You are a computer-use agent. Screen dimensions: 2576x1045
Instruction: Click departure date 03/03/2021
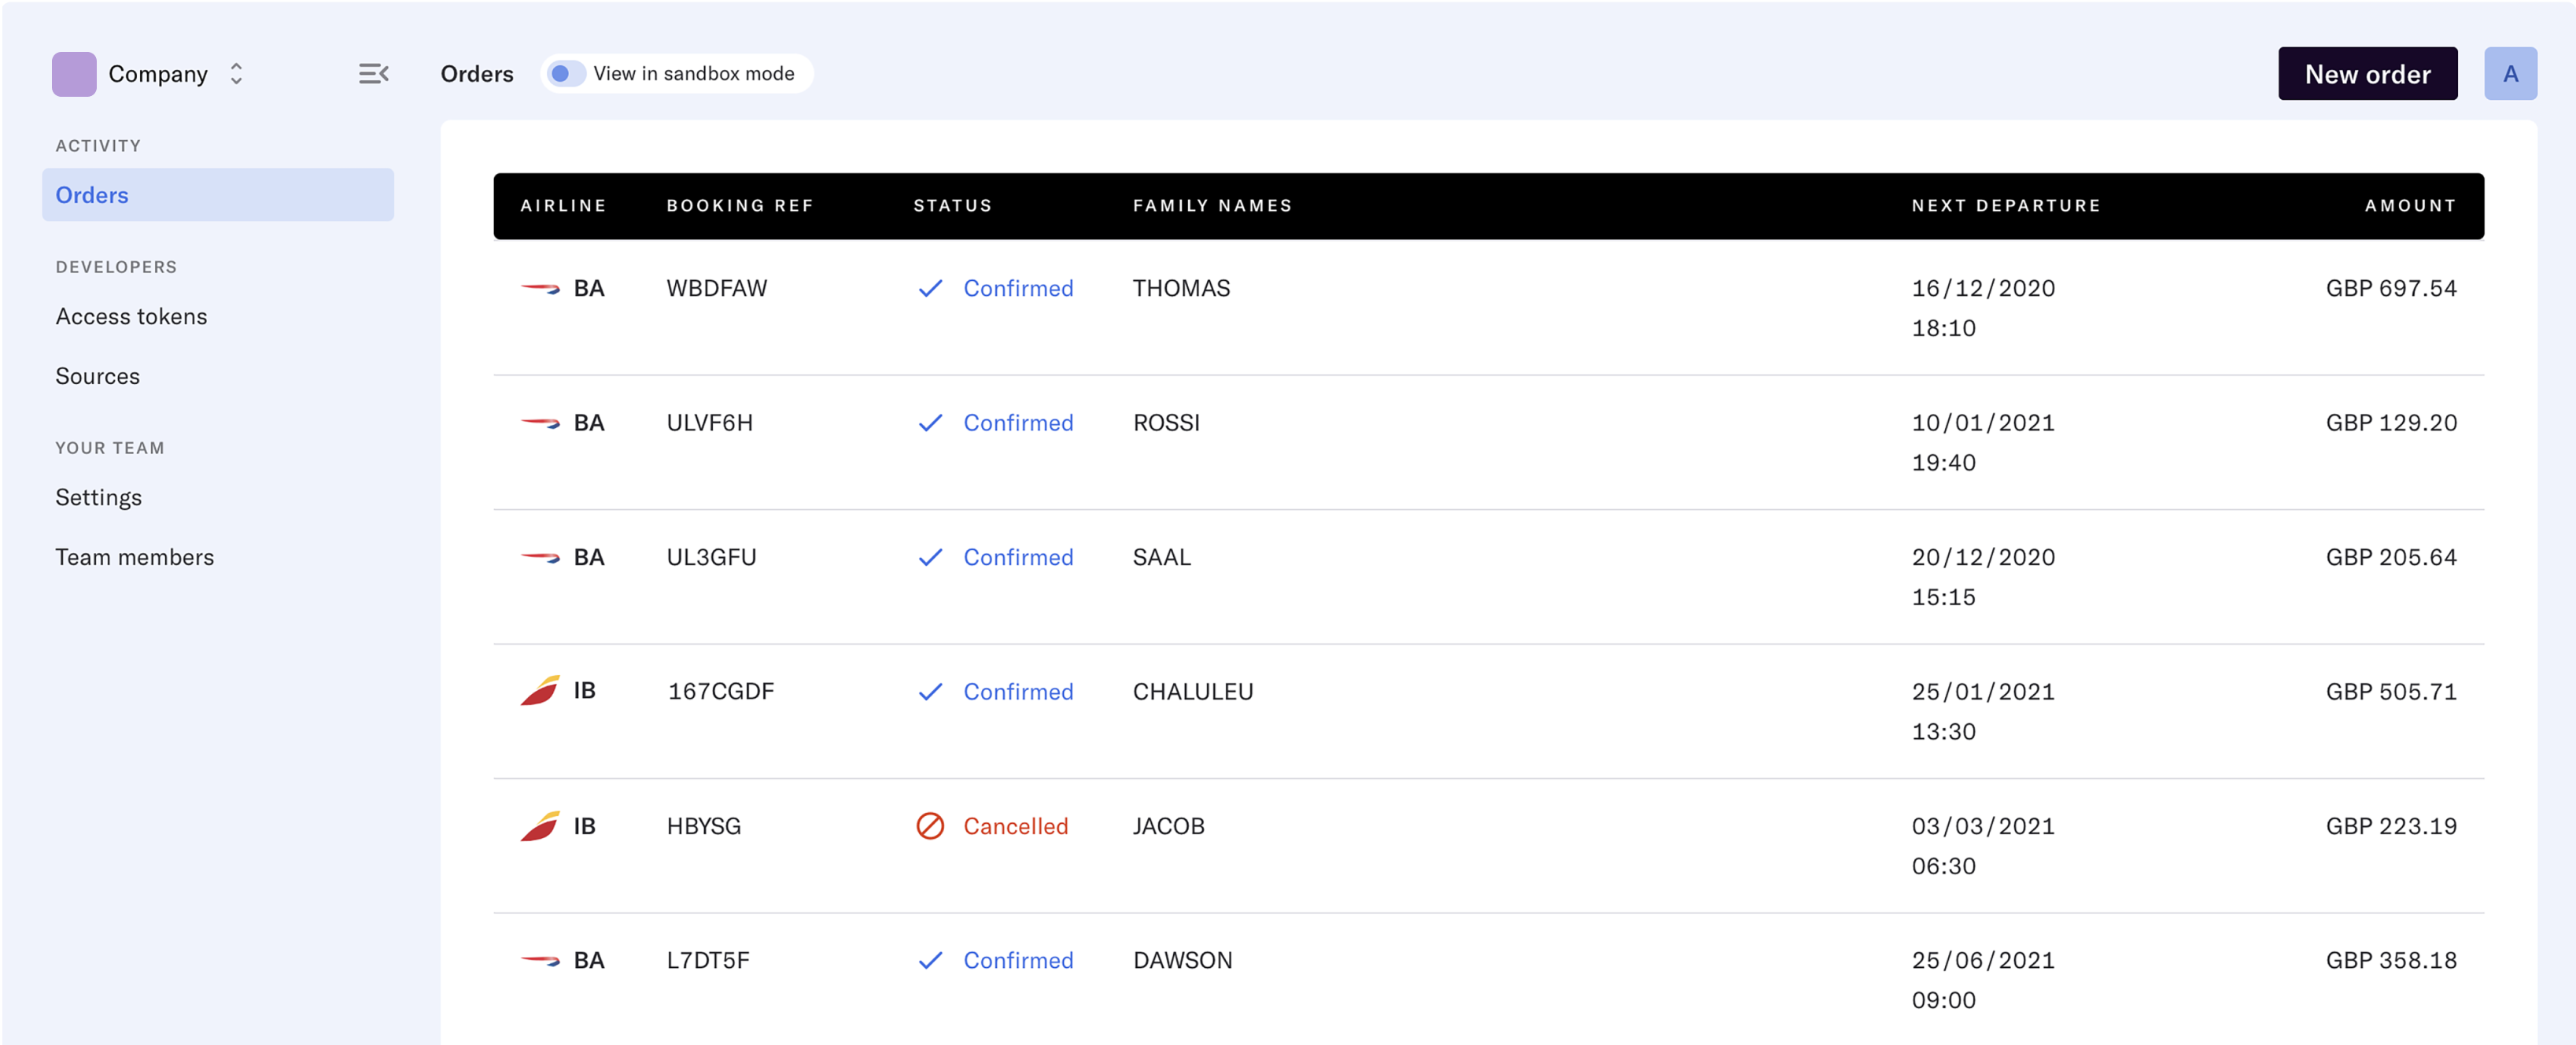[x=1983, y=826]
